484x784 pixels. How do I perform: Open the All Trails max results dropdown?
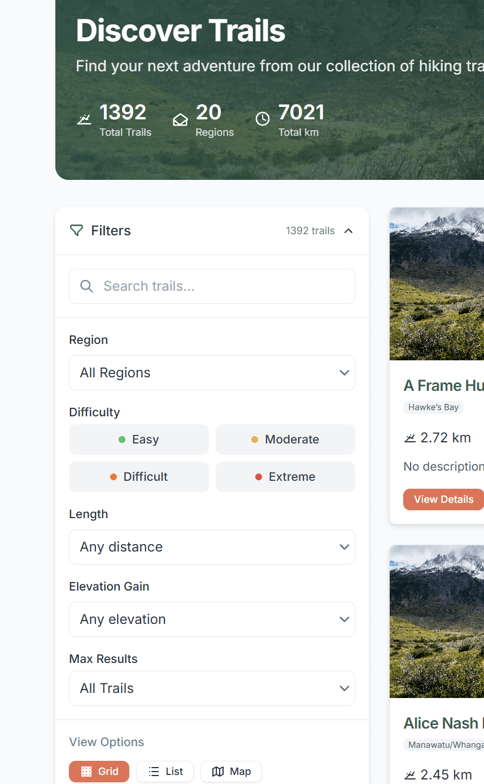[x=212, y=688]
